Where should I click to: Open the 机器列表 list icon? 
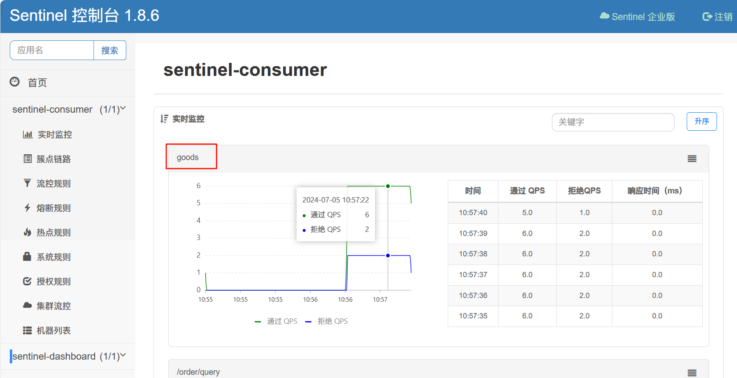[27, 330]
